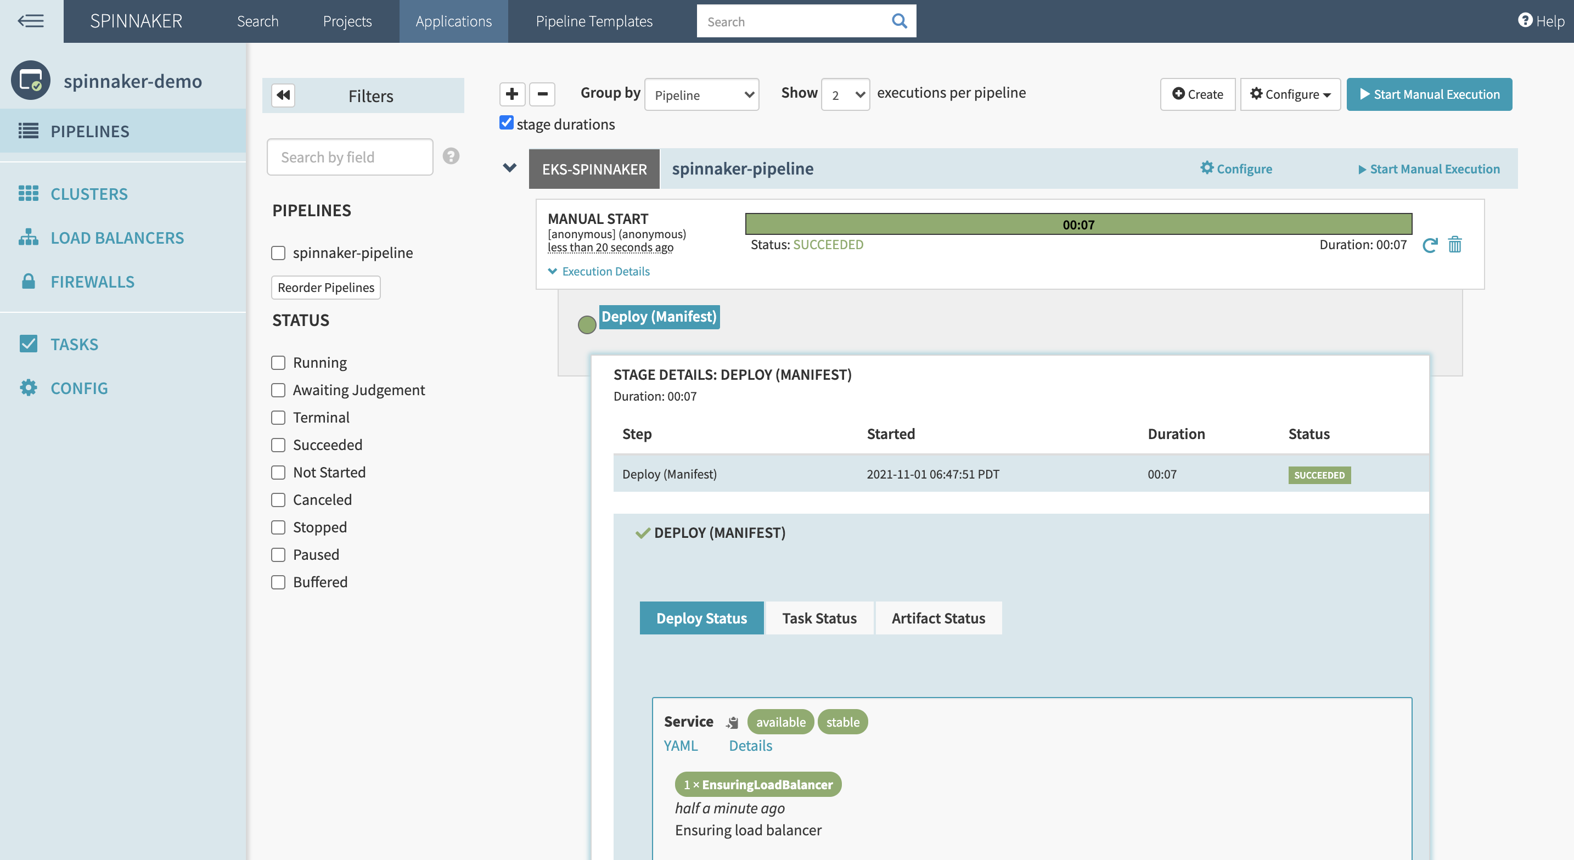Enable the spinnaker-pipeline filter checkbox
Image resolution: width=1574 pixels, height=860 pixels.
(278, 253)
